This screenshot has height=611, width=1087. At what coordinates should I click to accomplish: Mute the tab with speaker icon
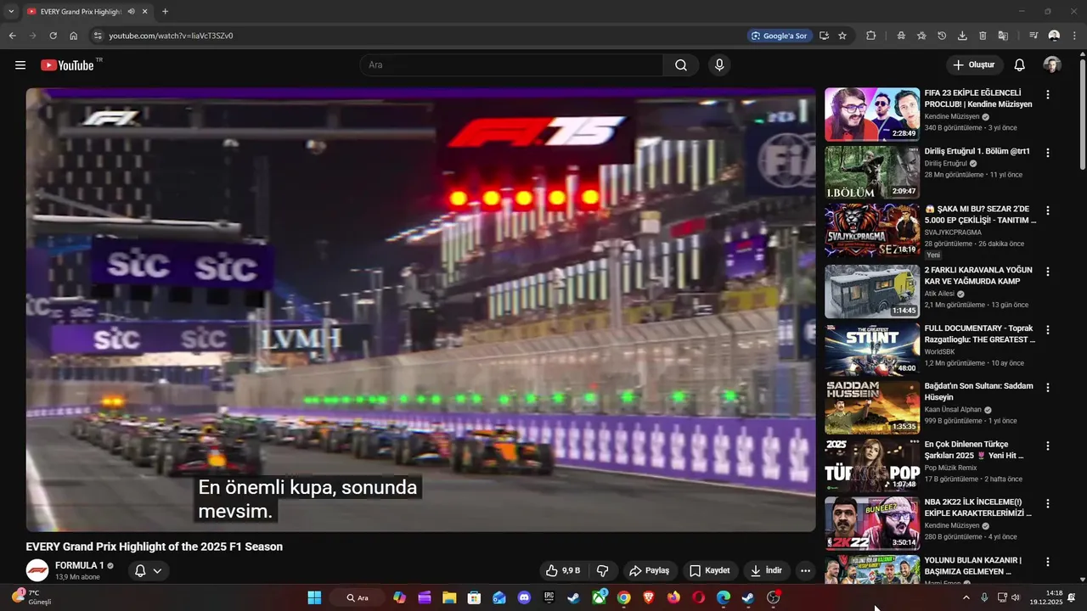(132, 12)
